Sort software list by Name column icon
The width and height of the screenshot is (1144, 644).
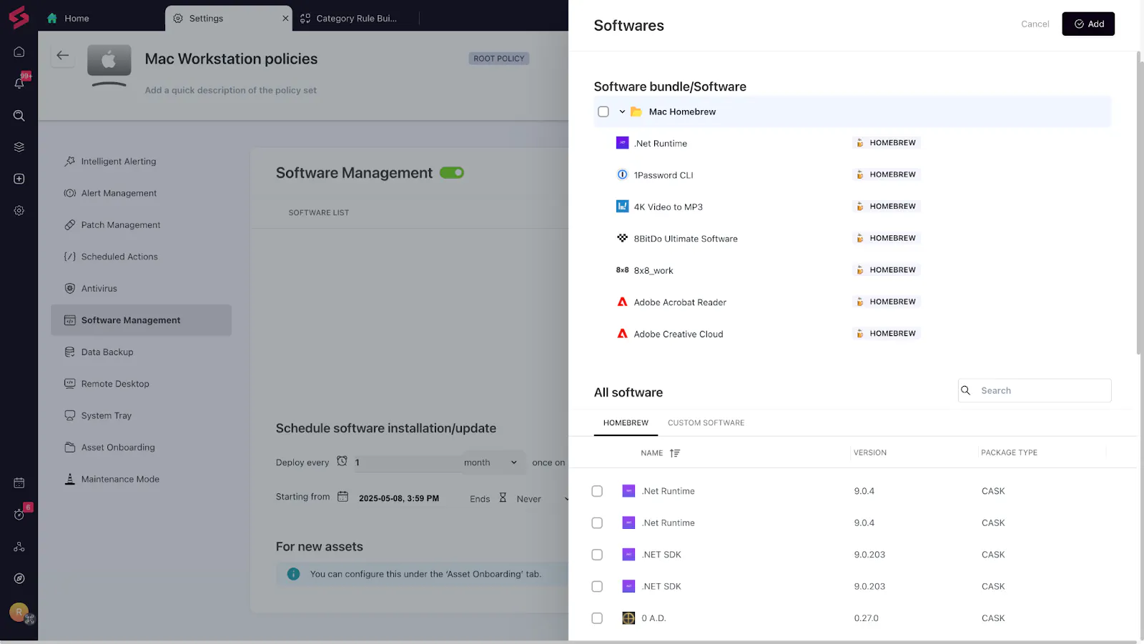click(674, 453)
